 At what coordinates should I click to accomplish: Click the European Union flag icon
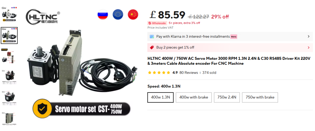[118, 14]
